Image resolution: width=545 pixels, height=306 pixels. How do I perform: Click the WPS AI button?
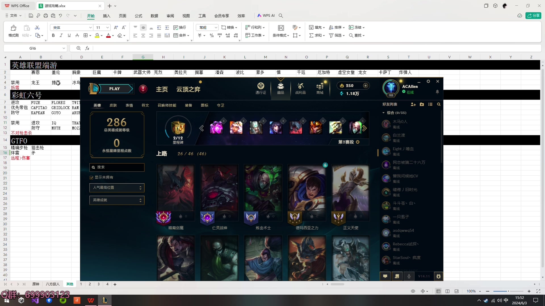(266, 16)
